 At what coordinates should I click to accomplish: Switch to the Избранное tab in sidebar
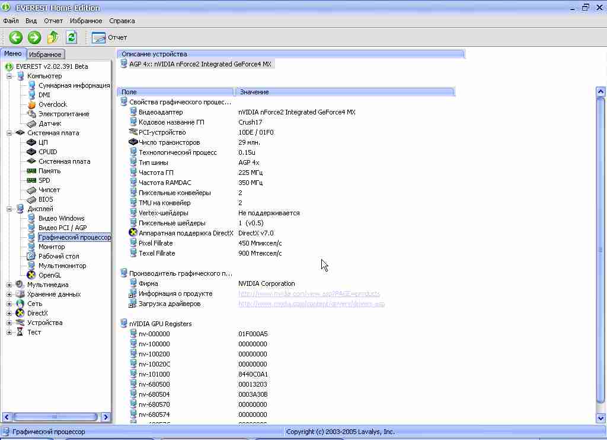pyautogui.click(x=45, y=55)
